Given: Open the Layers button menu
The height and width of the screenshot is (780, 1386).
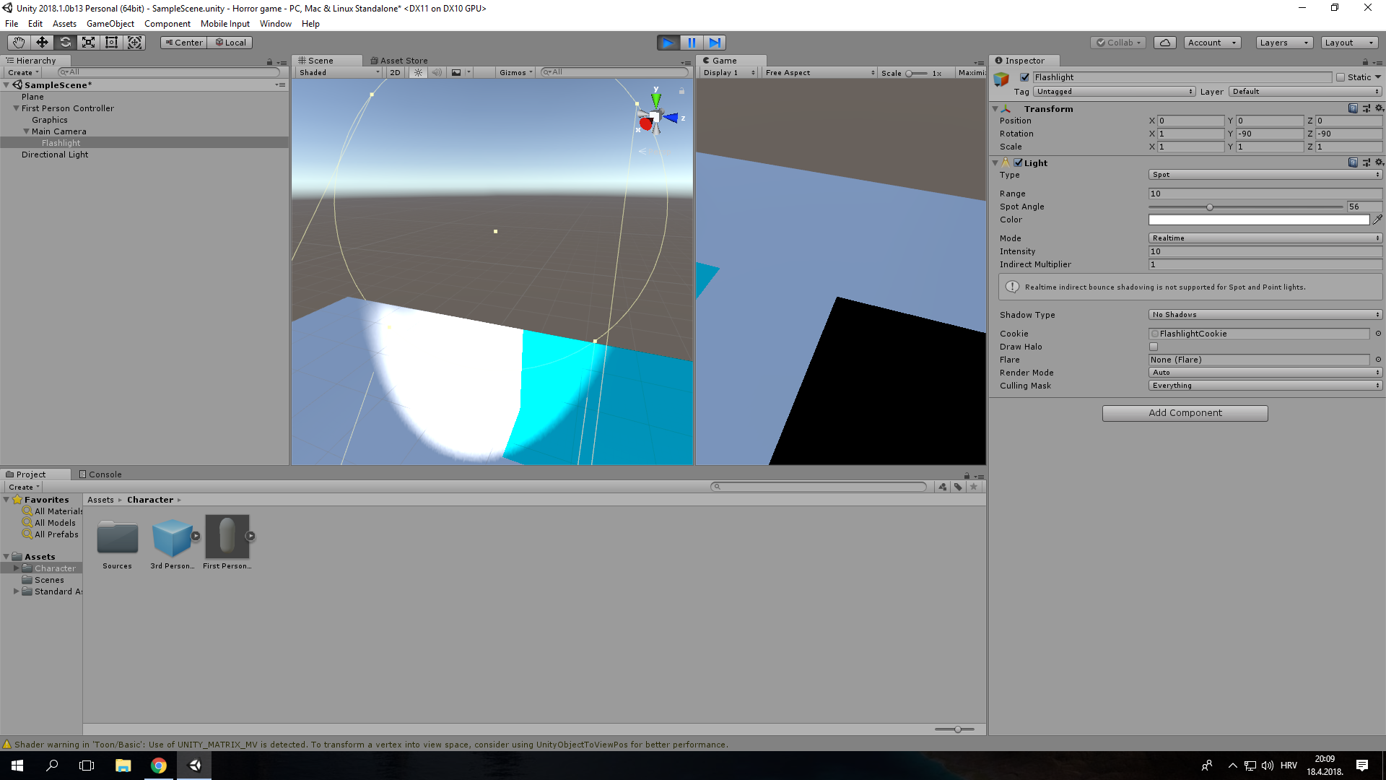Looking at the screenshot, I should tap(1283, 43).
